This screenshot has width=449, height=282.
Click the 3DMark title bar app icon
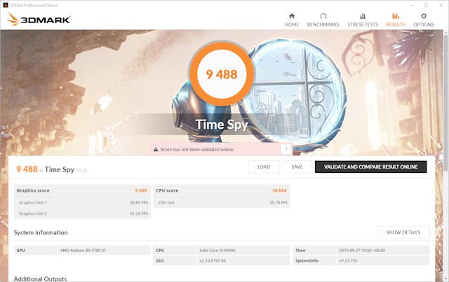6,5
